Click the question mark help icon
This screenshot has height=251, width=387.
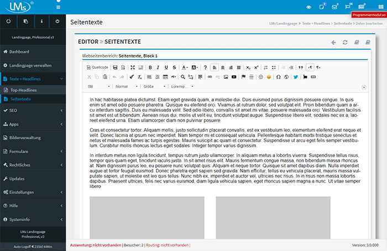coord(205,67)
